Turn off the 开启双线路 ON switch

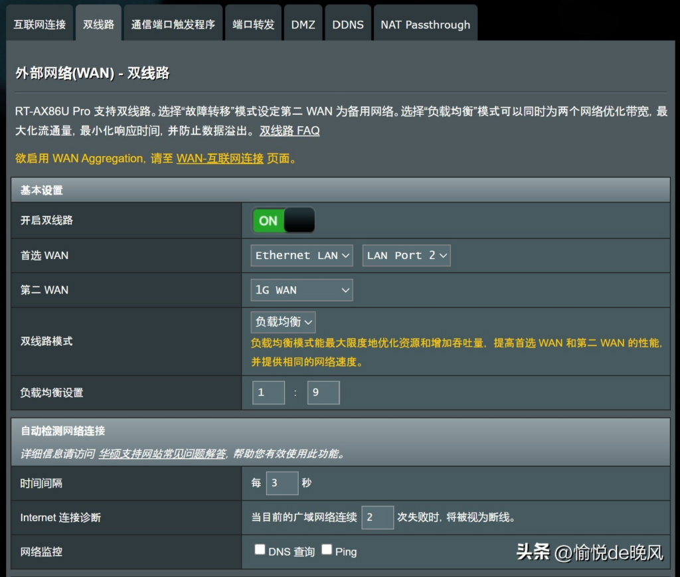coord(283,220)
